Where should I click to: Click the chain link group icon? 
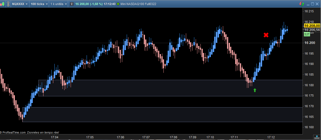[8, 4]
